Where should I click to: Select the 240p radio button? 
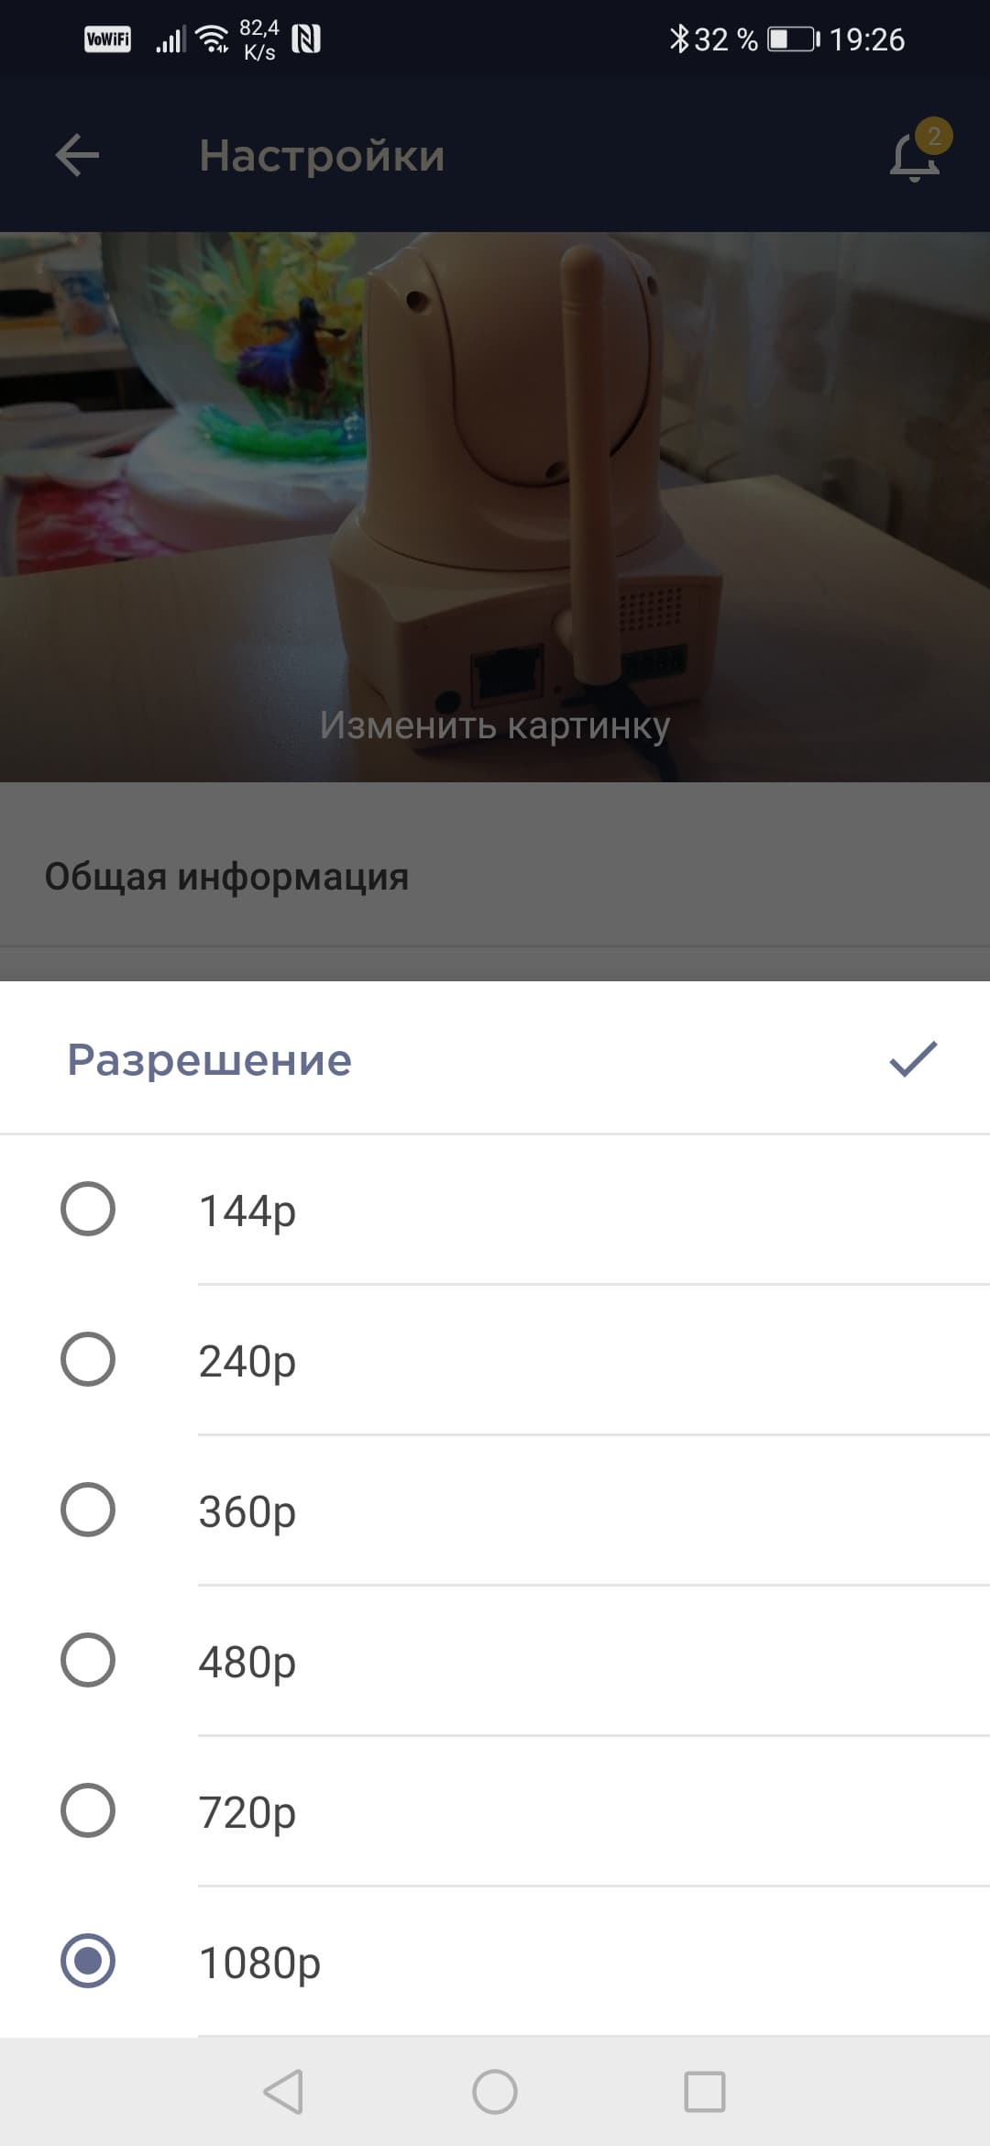88,1359
